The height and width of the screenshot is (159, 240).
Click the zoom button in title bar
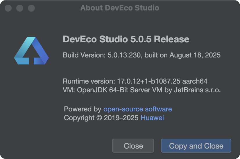31,8
